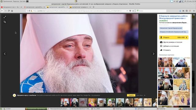Viewport: 196px width, 110px height.
Task: Go to the next image with right arrow
Action: (153, 54)
